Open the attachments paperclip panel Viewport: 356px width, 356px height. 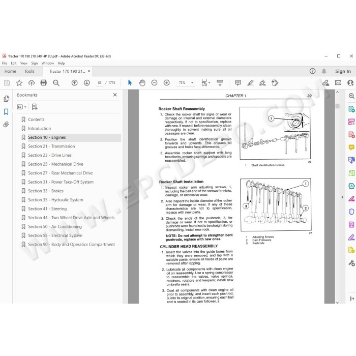[x=6, y=125]
